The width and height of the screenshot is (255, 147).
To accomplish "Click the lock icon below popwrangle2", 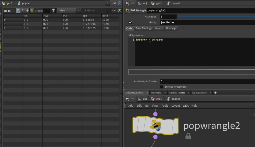I will coord(188,136).
